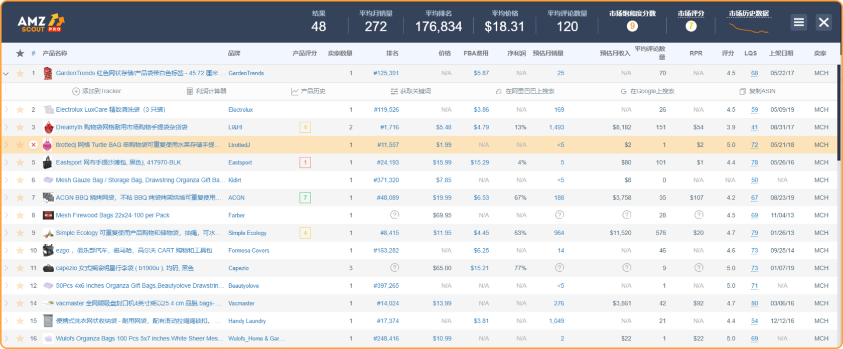
Task: Close the AMZScout panel
Action: click(x=823, y=22)
